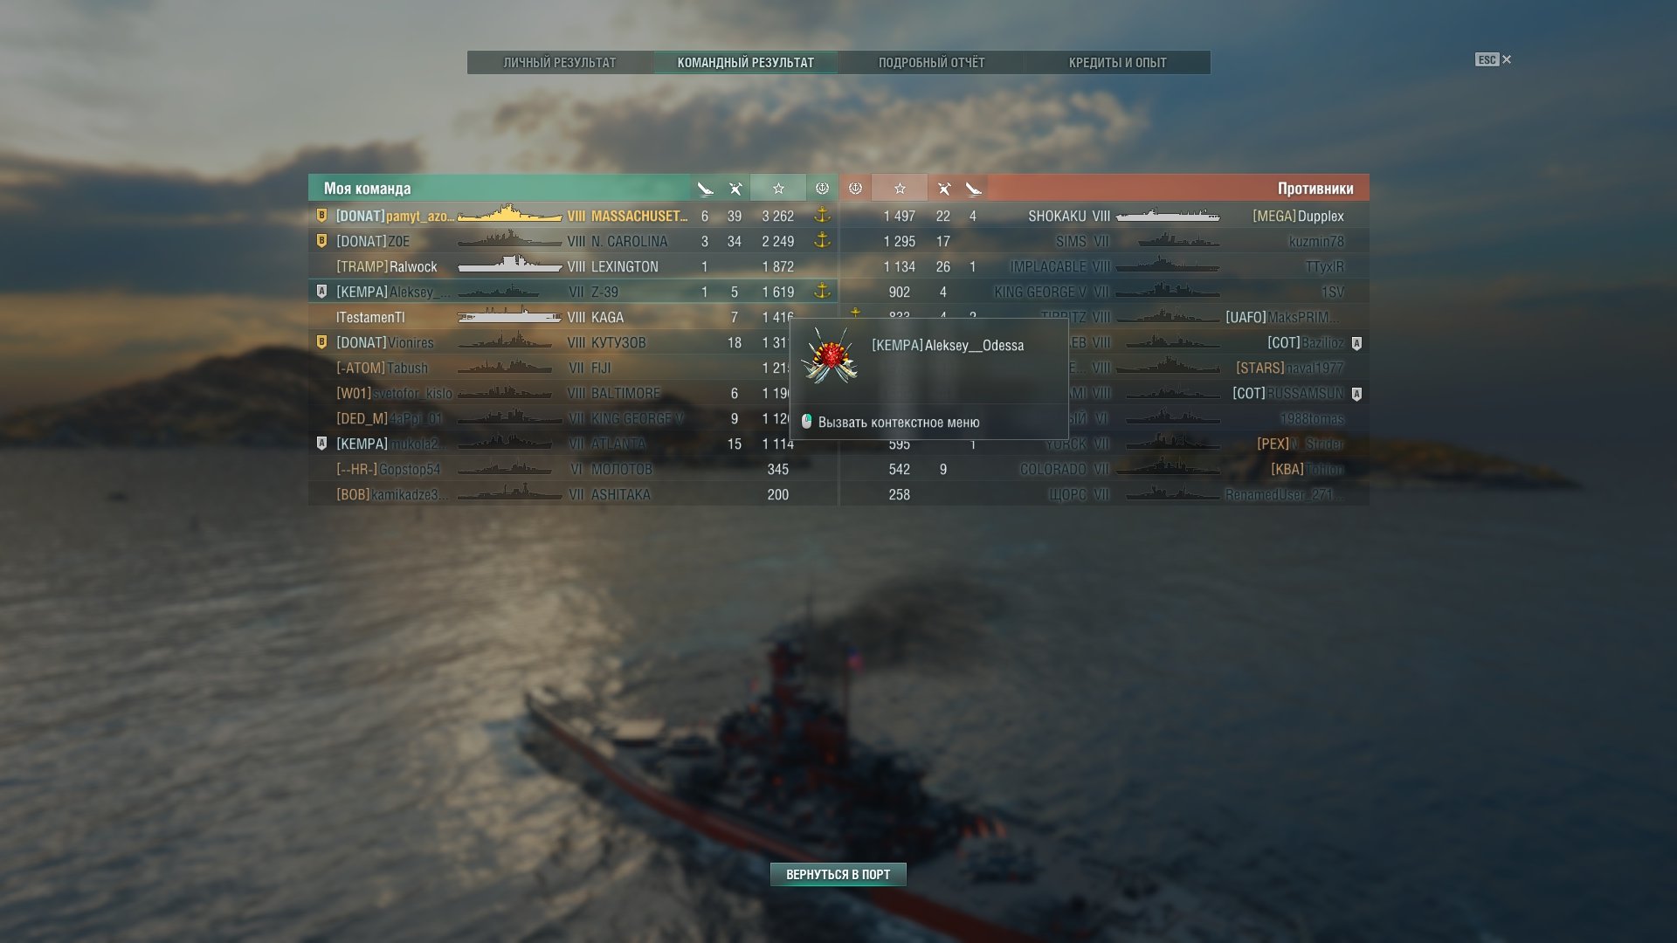Screen dimensions: 1677x943
Task: Sort enemy team by aircraft shot down icon
Action: pyautogui.click(x=943, y=189)
